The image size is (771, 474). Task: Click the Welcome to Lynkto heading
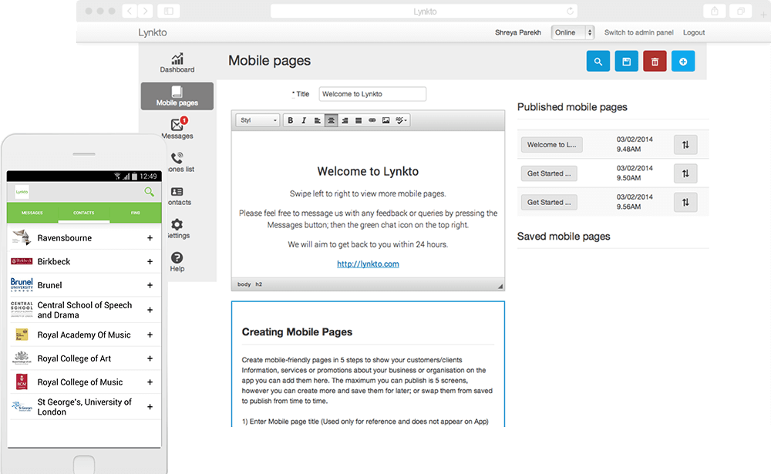[368, 172]
